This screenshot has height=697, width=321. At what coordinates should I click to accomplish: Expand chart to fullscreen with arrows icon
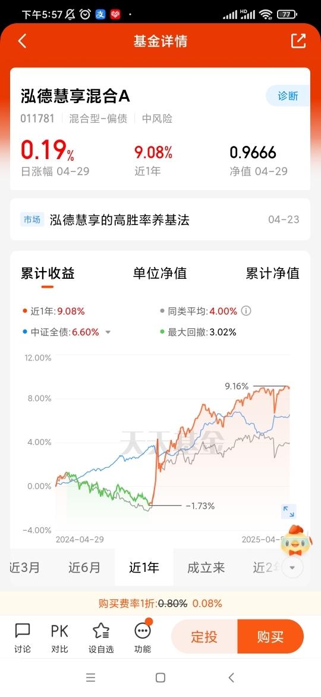point(289,511)
